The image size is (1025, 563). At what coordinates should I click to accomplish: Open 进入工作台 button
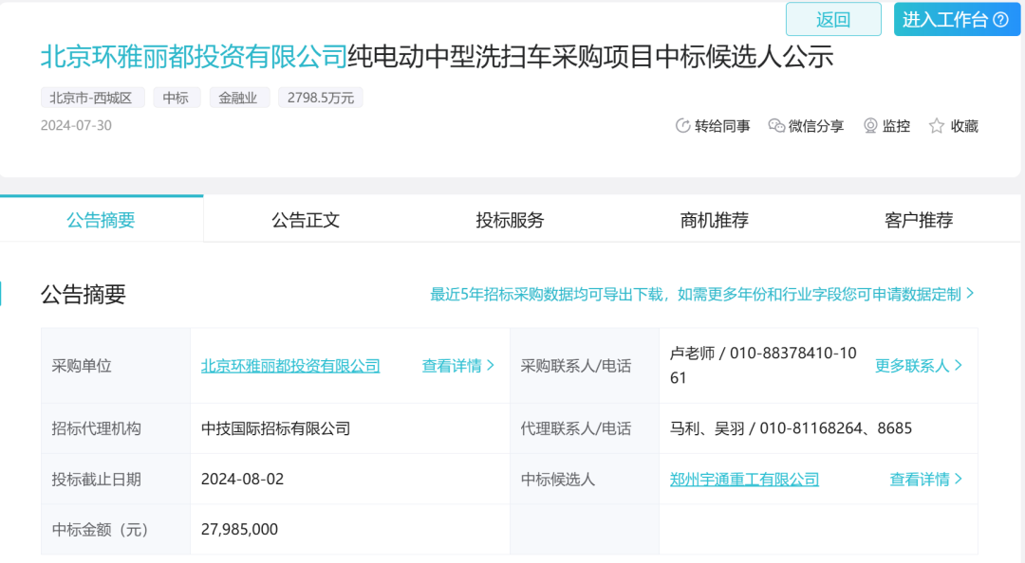pos(957,20)
